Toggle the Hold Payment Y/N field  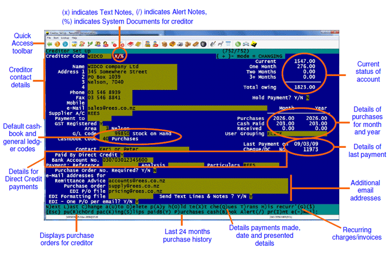308,98
